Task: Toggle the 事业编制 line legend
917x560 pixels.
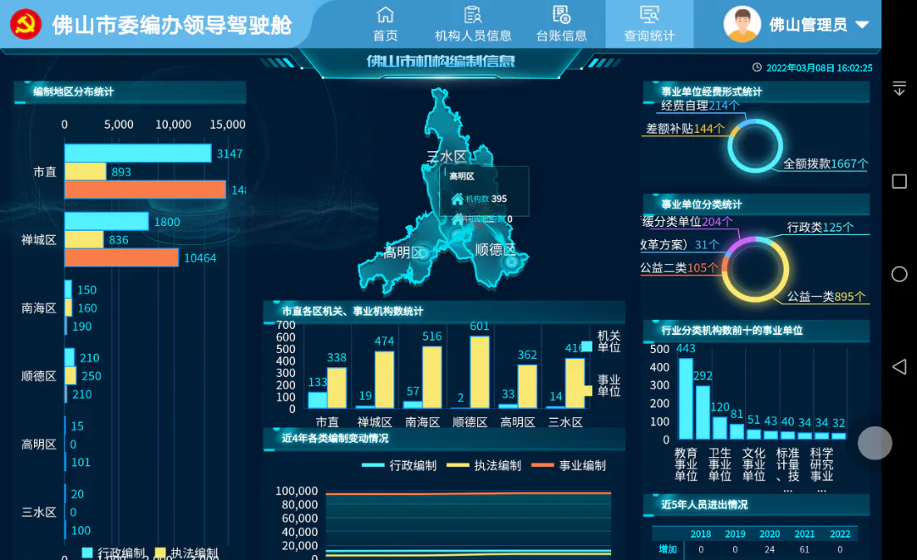Action: click(569, 465)
